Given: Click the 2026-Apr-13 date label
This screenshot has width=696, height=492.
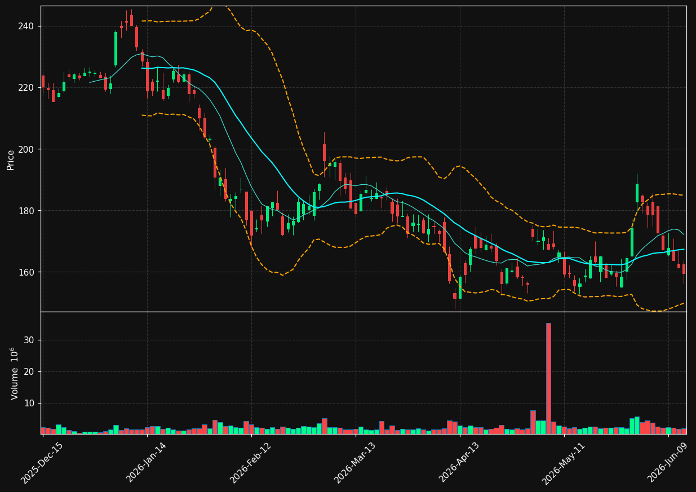Looking at the screenshot, I should pyautogui.click(x=460, y=463).
